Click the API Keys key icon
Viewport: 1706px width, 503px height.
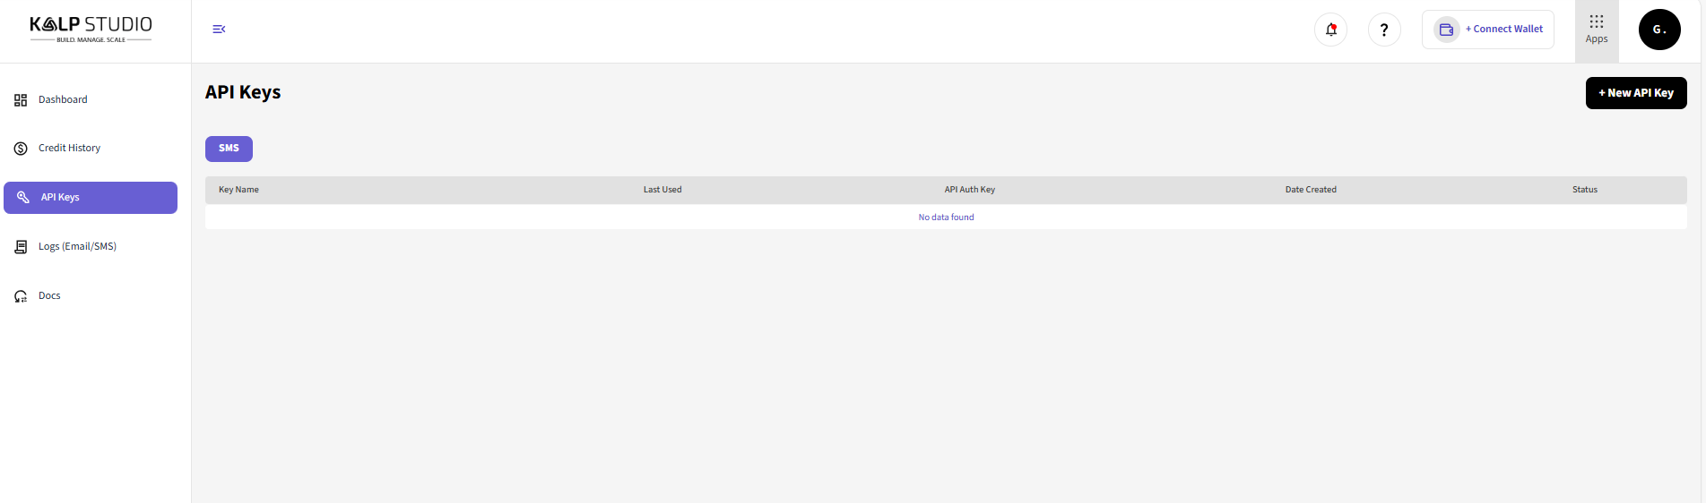click(23, 197)
